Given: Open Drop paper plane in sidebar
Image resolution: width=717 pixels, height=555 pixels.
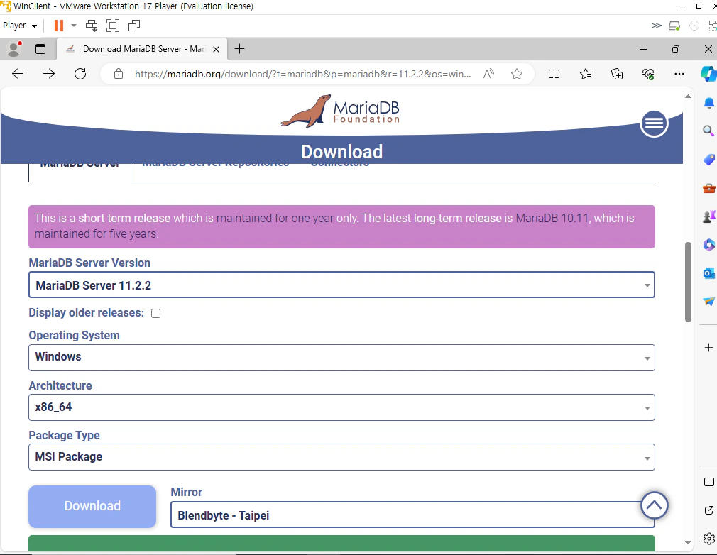Looking at the screenshot, I should pos(708,301).
